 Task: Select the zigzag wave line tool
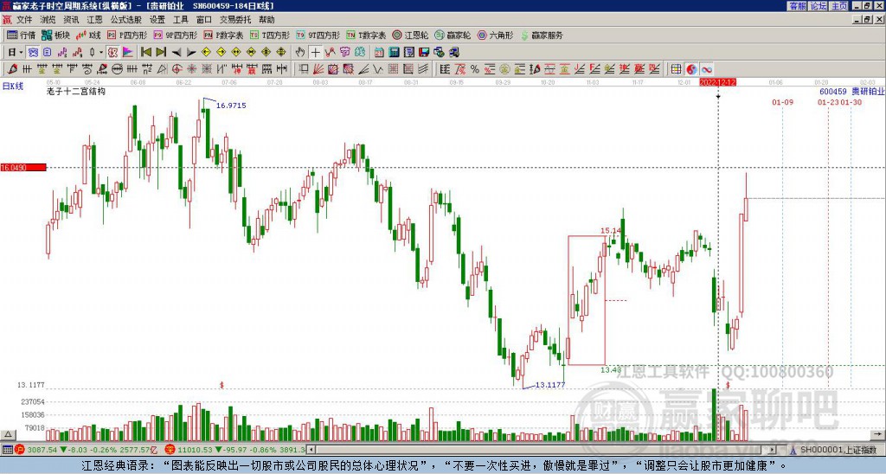pos(377,69)
